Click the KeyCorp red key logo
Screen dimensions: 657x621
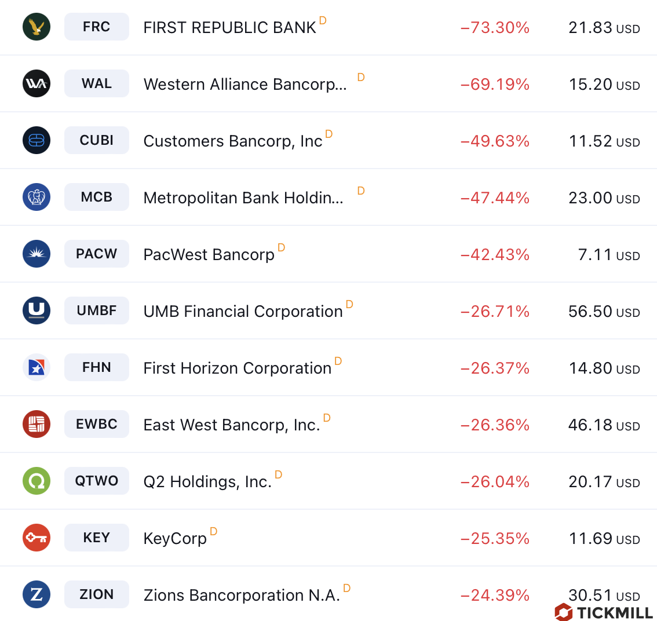coord(36,538)
